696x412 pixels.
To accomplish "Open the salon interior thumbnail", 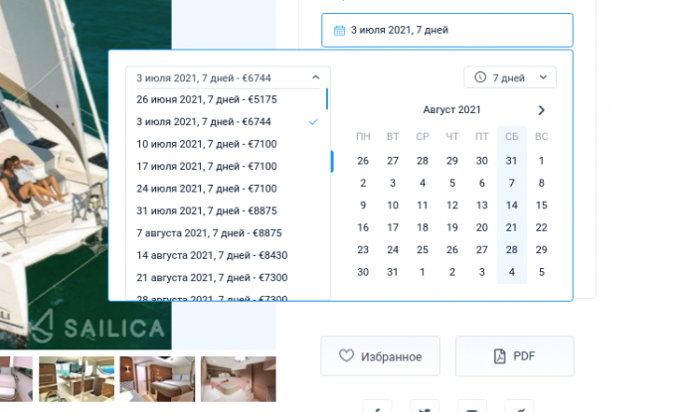I will click(77, 379).
